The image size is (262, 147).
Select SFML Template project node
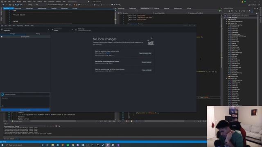(233, 18)
